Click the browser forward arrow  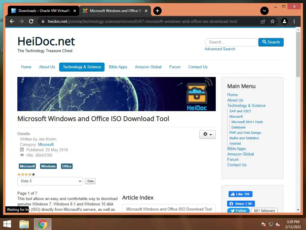[22, 21]
